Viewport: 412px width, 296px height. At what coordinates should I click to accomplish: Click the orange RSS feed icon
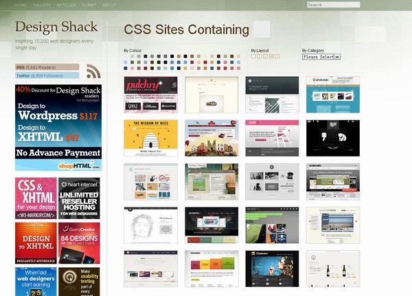pyautogui.click(x=93, y=71)
